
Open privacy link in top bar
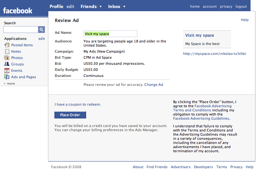point(226,6)
